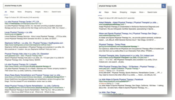175x100 pixels.
Task: Click the blue search icon in page 2 panel
Action: pos(164,6)
